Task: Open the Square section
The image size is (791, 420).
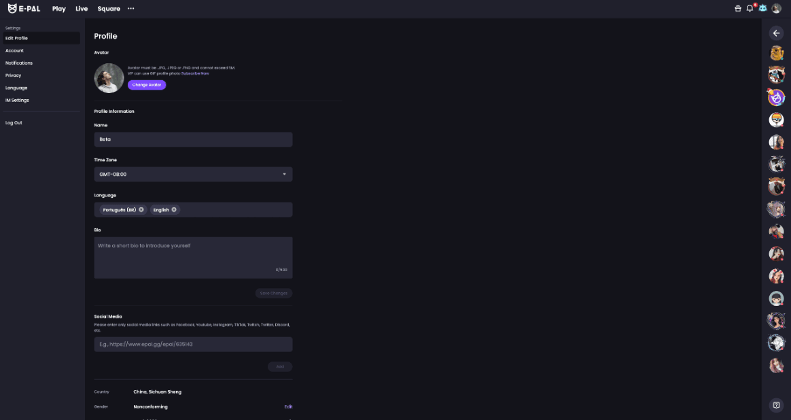Action: (x=108, y=9)
